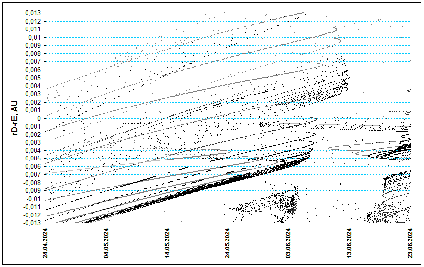Select the -0,004 y-axis label
Screen dimensions: 424x267
[32, 151]
